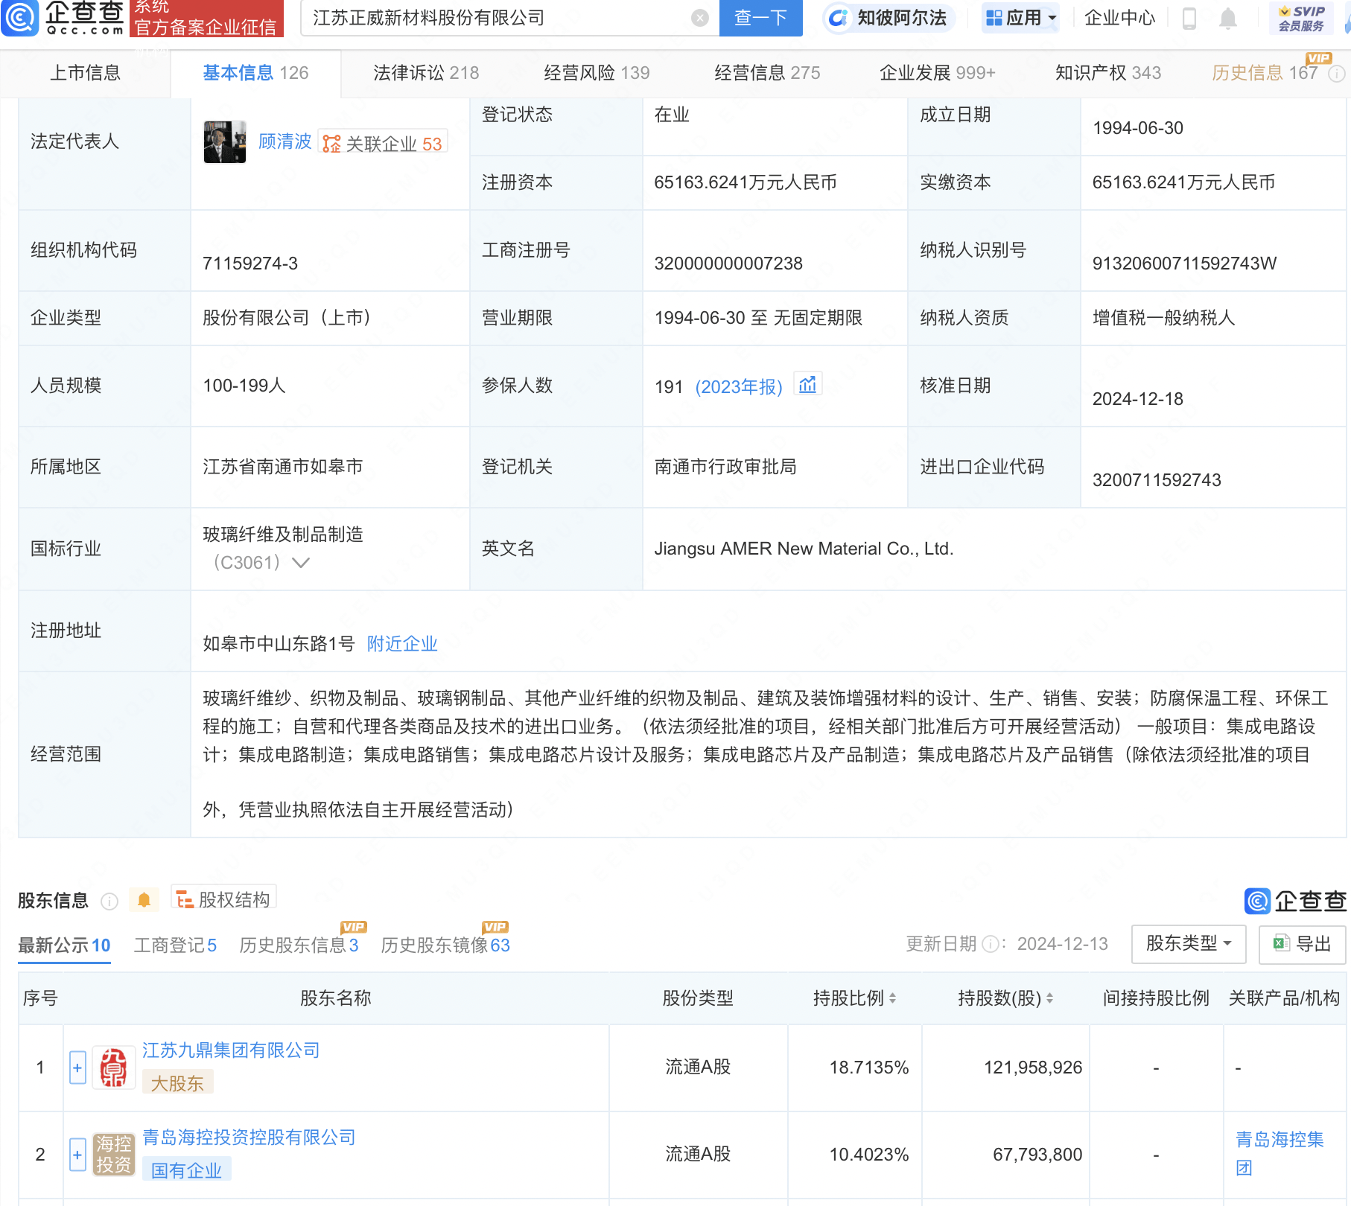Click 海控投资 logo icon
The image size is (1351, 1206).
[113, 1155]
